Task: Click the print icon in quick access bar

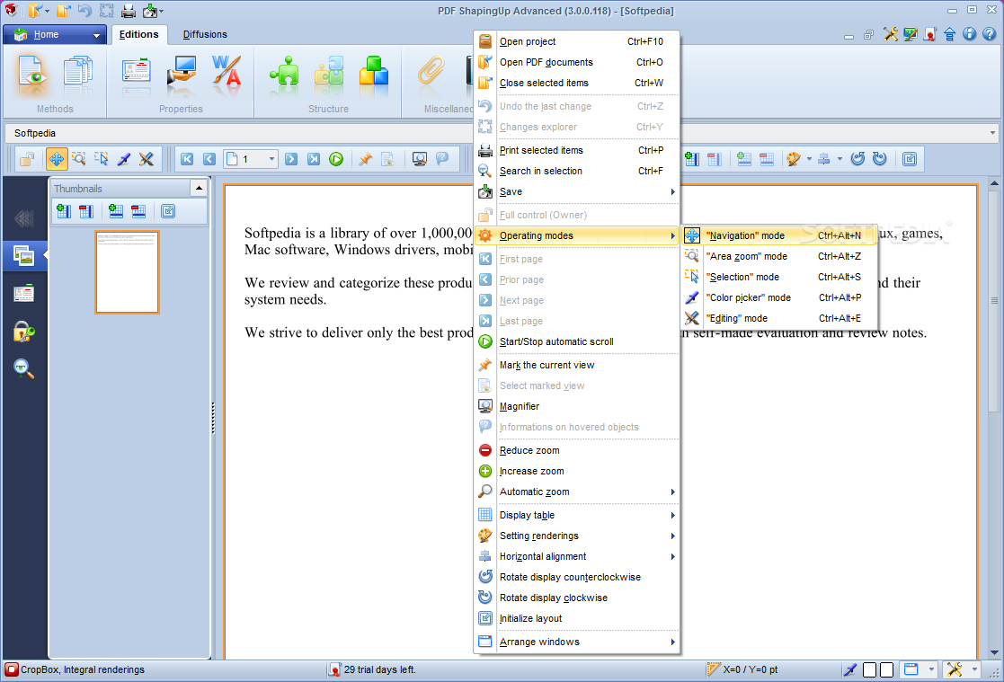Action: point(128,10)
